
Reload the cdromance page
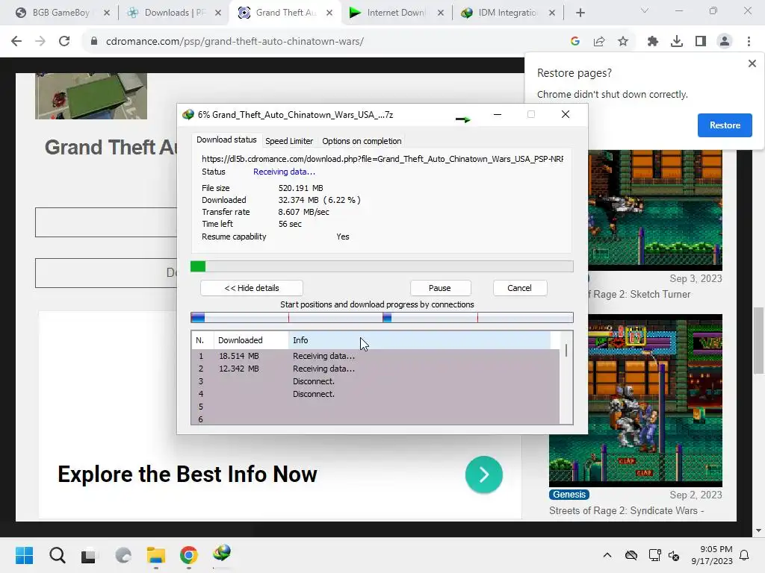coord(64,42)
